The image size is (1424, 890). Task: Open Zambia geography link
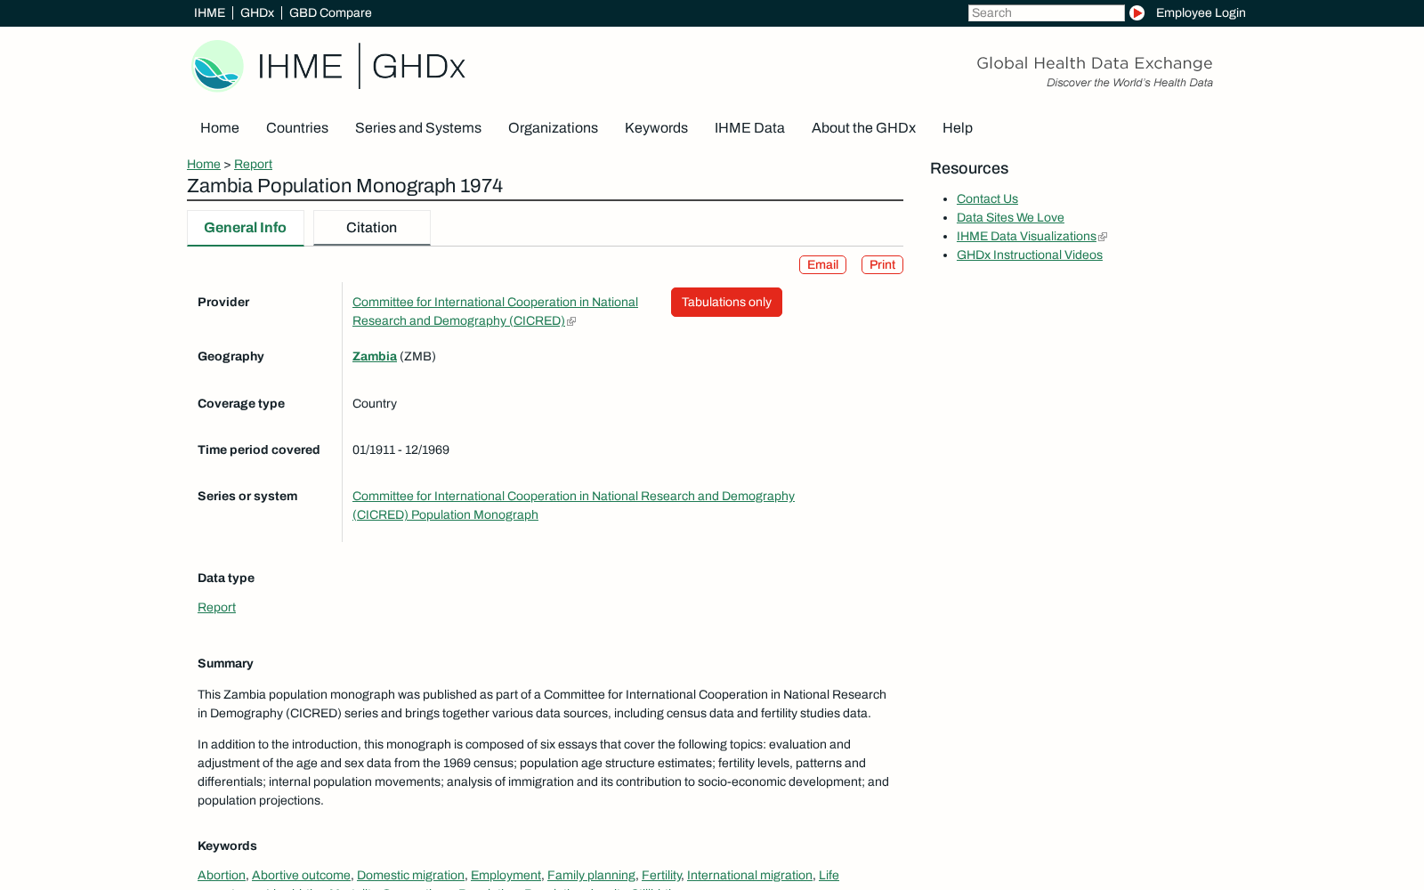tap(375, 356)
